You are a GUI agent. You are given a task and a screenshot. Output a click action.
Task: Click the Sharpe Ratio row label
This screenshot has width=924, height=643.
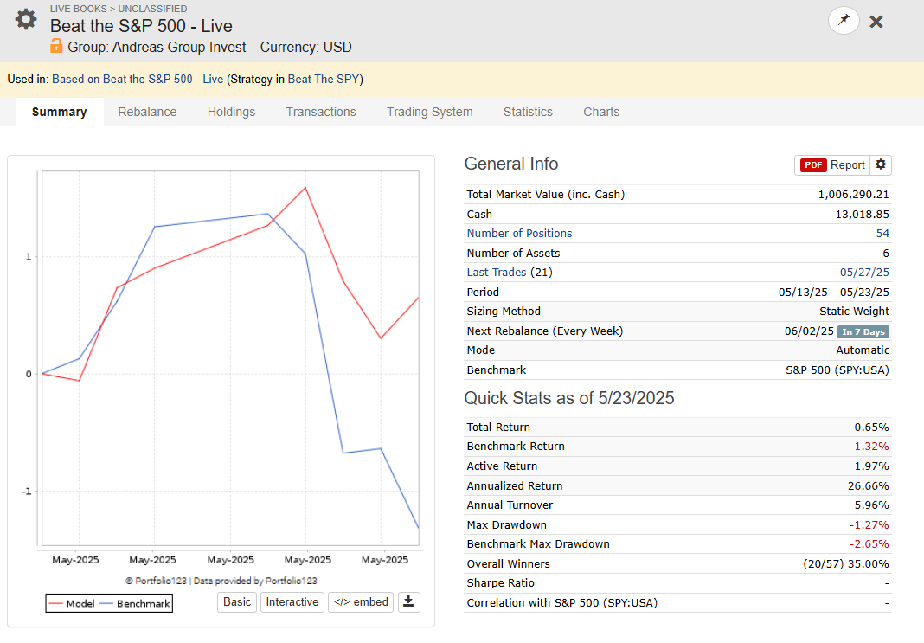pyautogui.click(x=500, y=583)
